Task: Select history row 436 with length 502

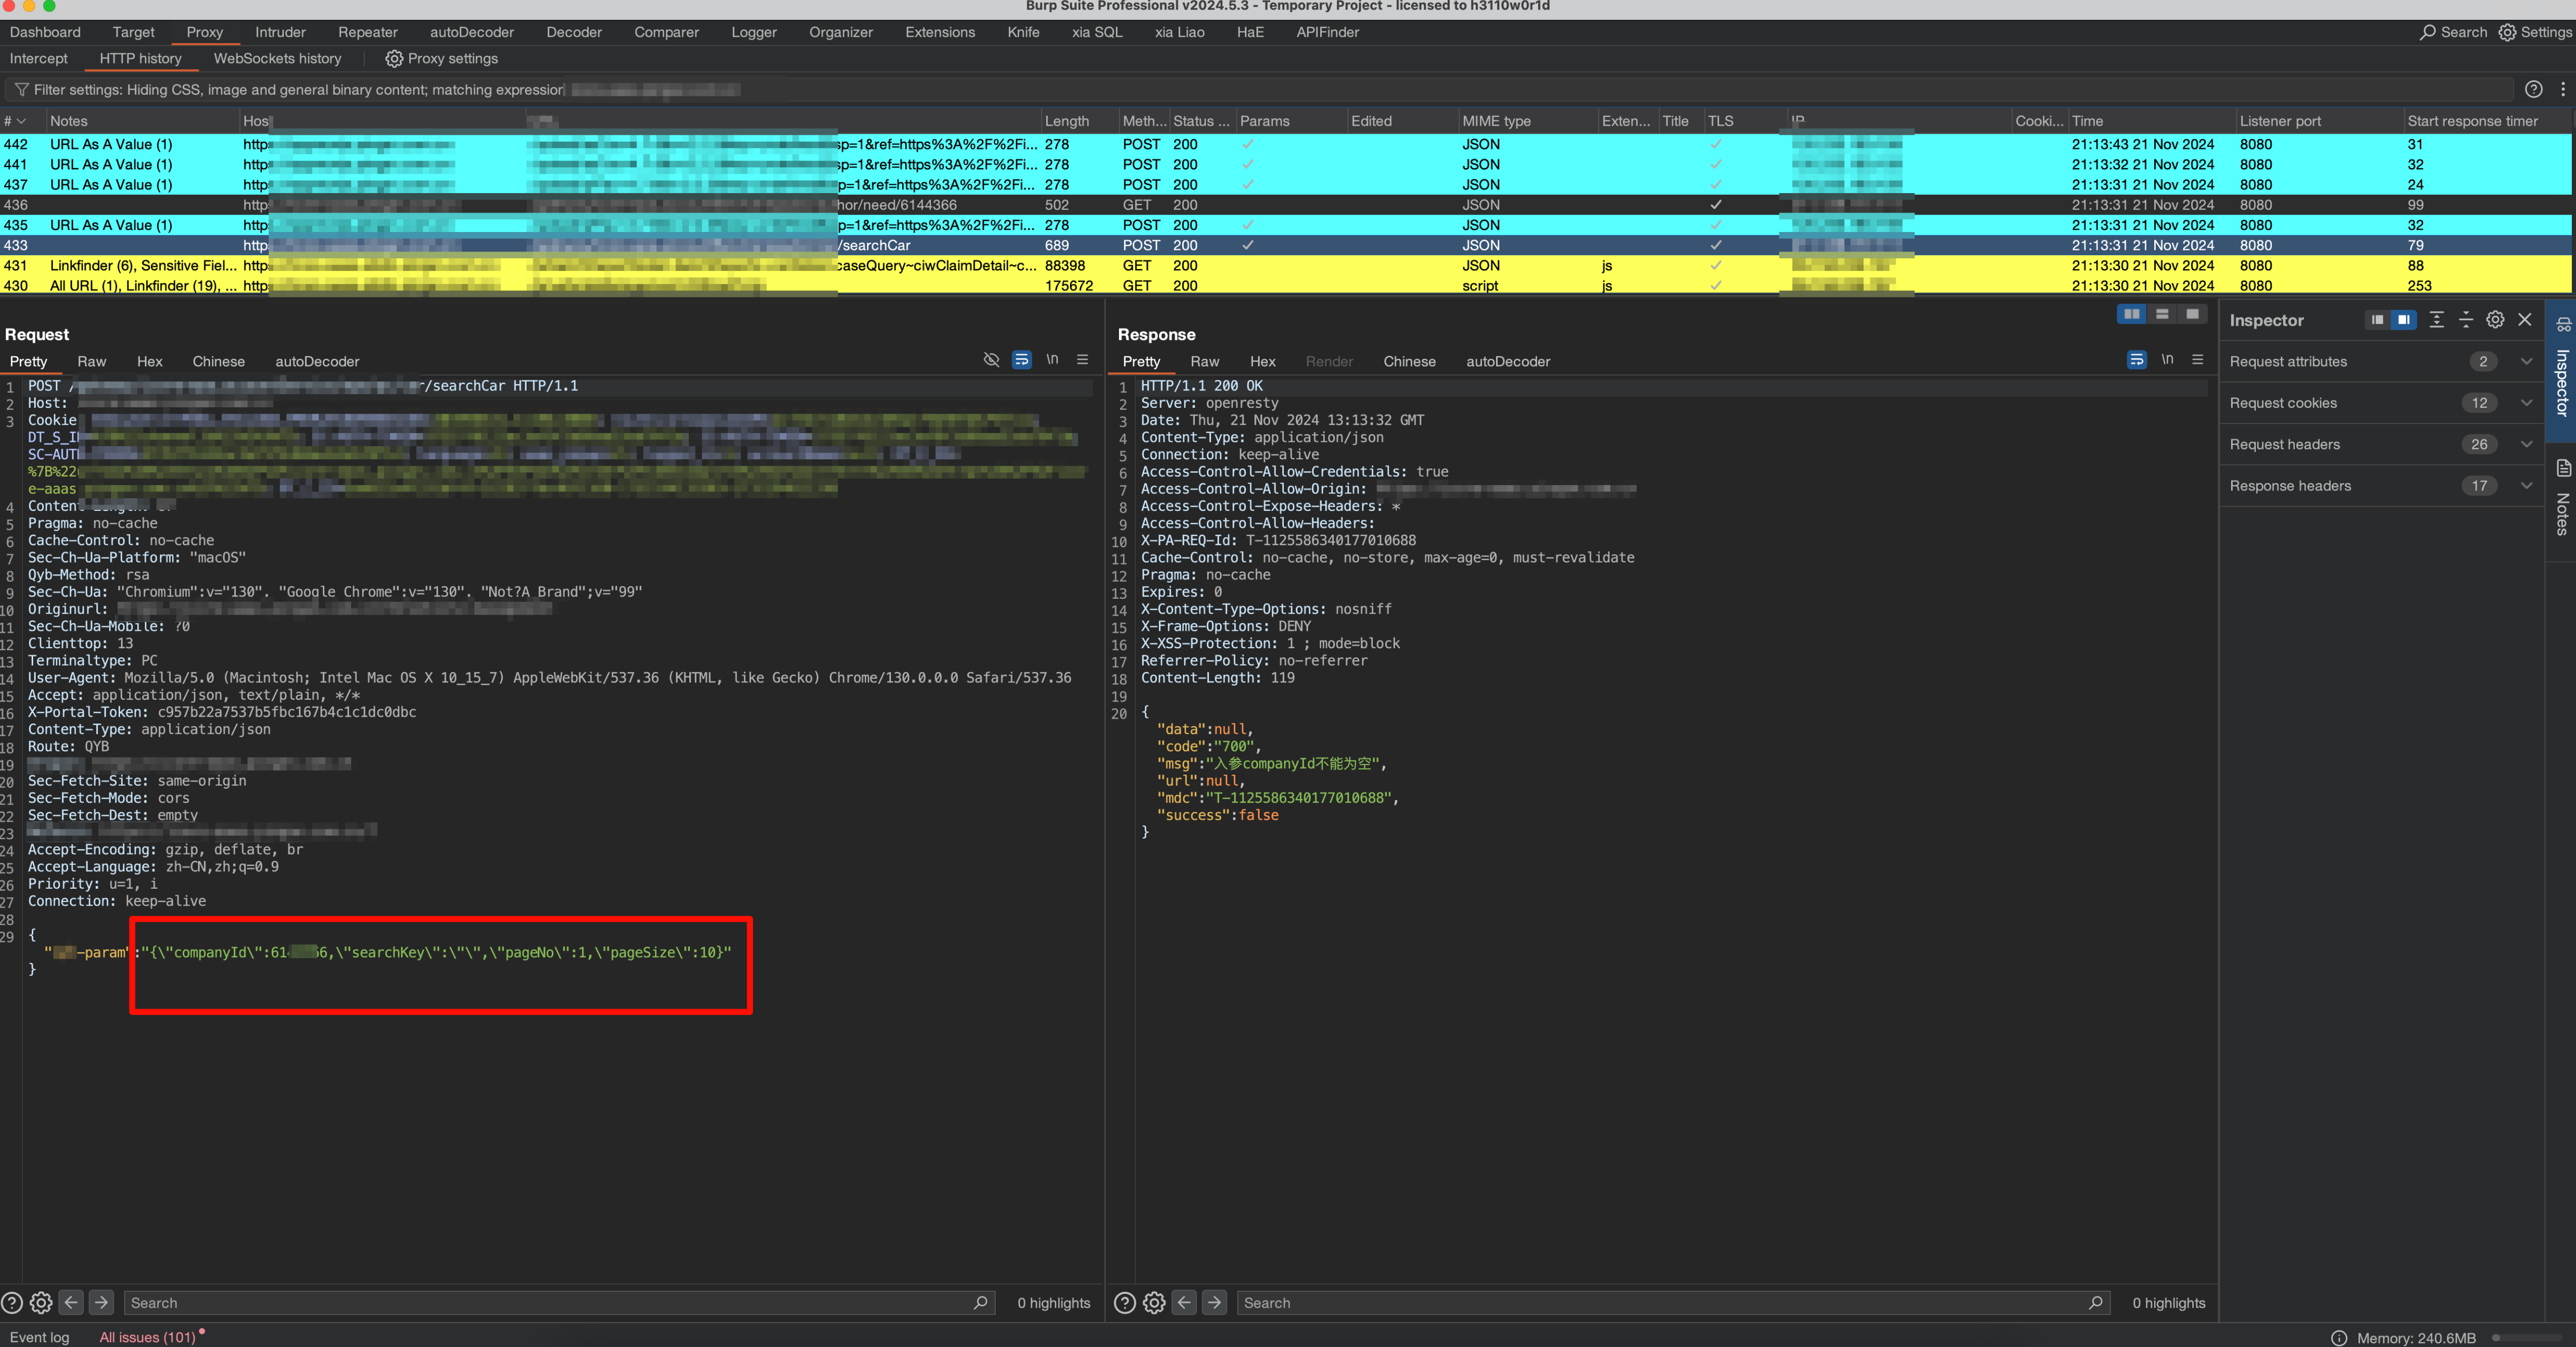Action: 1286,205
